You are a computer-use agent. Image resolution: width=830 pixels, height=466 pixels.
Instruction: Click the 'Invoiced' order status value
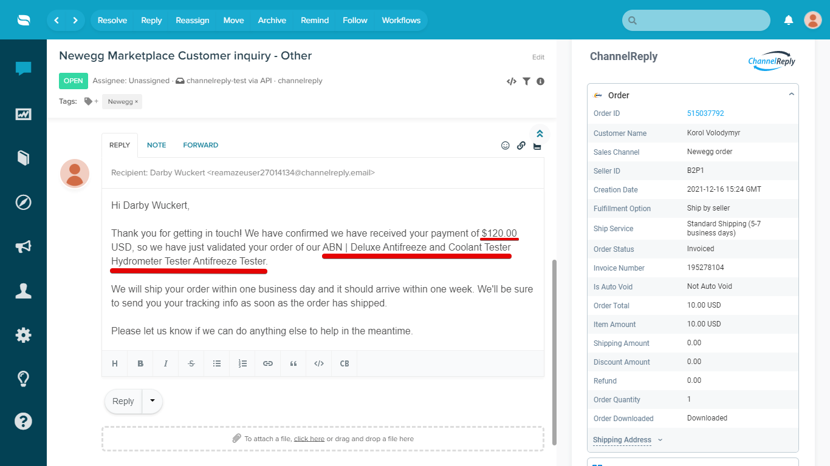tap(701, 249)
